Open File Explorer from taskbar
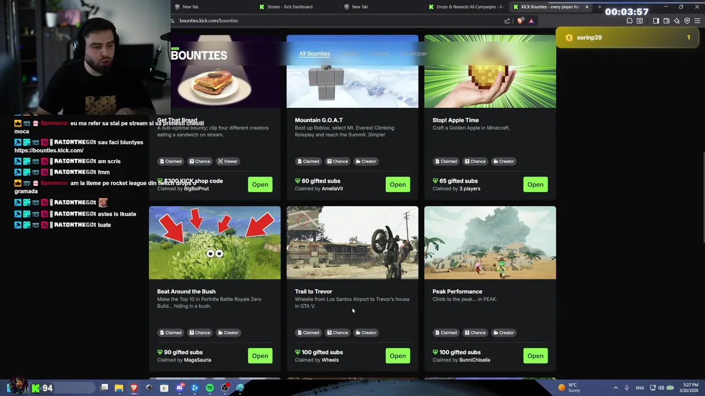This screenshot has width=705, height=396. [x=119, y=388]
